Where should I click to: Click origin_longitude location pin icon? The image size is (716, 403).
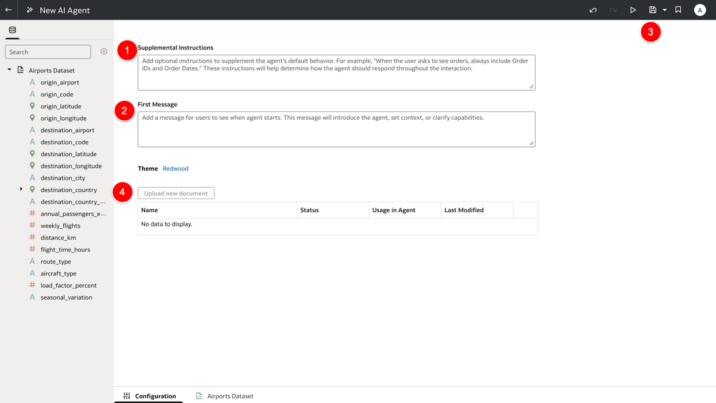(32, 118)
